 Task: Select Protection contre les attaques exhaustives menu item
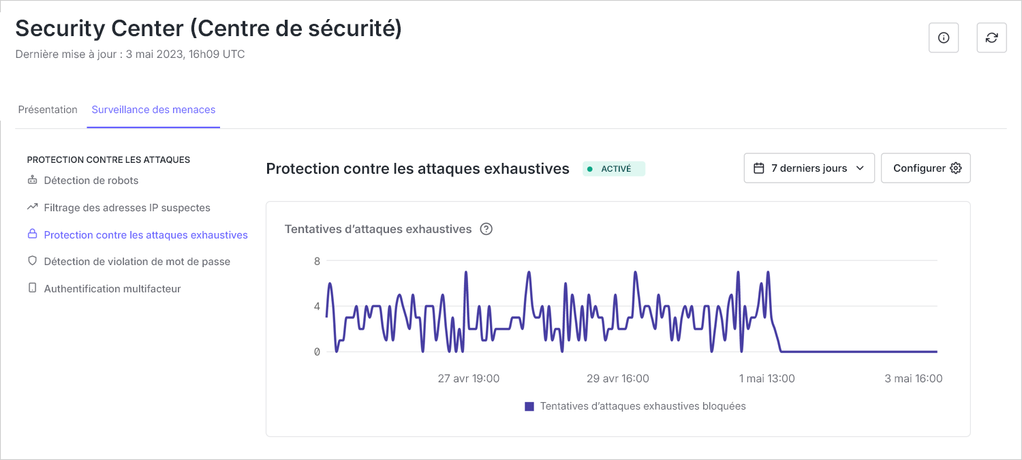(146, 234)
